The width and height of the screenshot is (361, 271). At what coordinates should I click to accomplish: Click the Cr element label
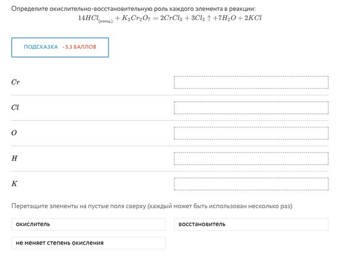[15, 82]
